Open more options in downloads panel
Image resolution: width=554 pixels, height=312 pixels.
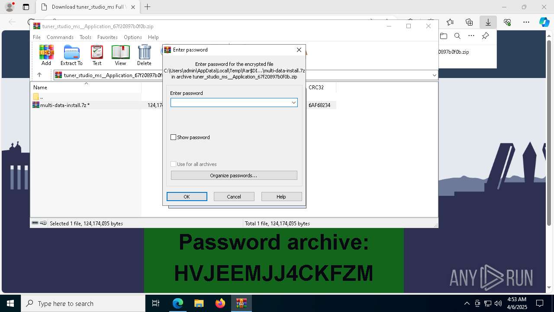pos(471,36)
